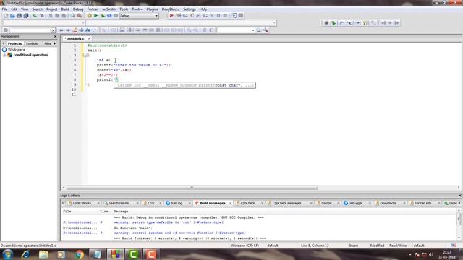Redo the last undone edit
463x260 pixels.
[x=42, y=16]
